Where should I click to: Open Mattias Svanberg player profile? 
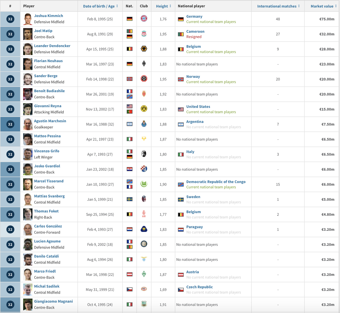coord(49,196)
